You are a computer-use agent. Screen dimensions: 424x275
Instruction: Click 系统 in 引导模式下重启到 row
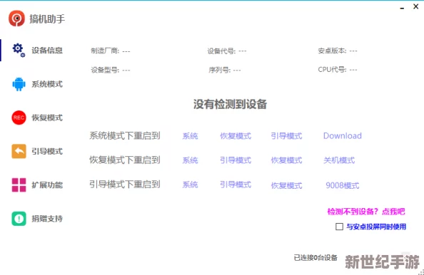tap(190, 185)
